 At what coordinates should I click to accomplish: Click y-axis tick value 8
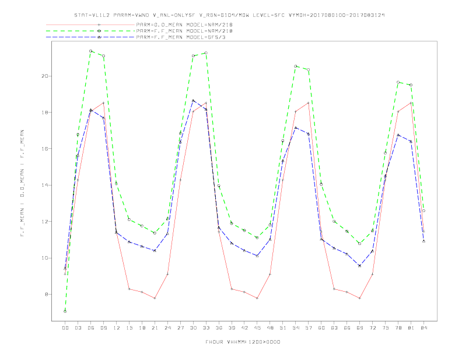point(46,294)
